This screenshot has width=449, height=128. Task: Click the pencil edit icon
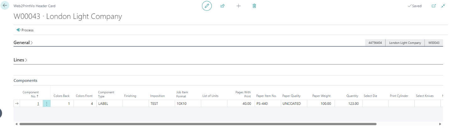coord(207,6)
